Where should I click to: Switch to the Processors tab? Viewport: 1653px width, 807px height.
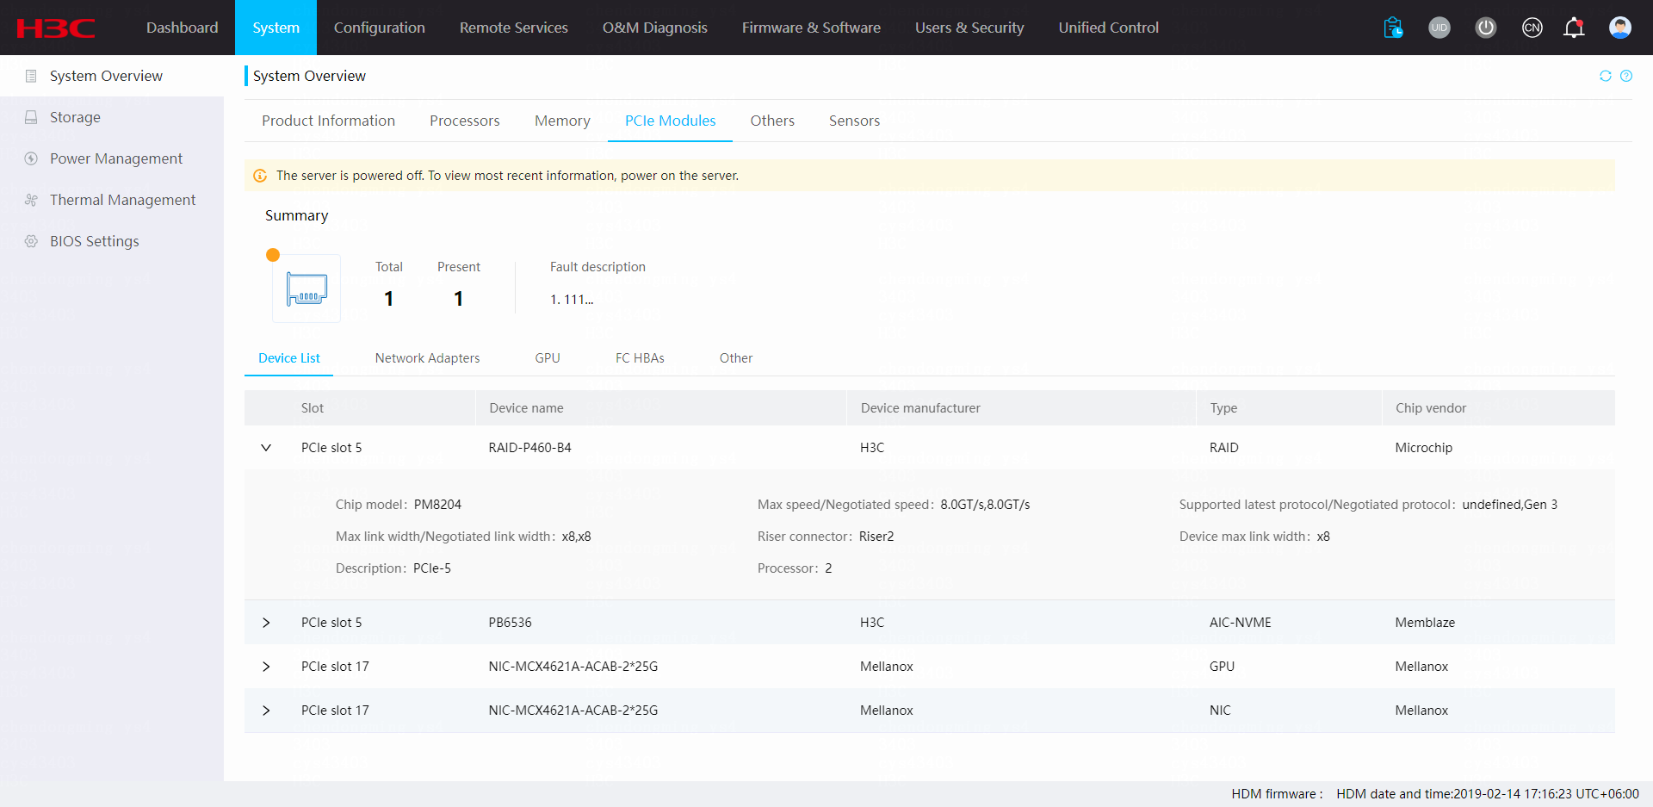coord(465,121)
